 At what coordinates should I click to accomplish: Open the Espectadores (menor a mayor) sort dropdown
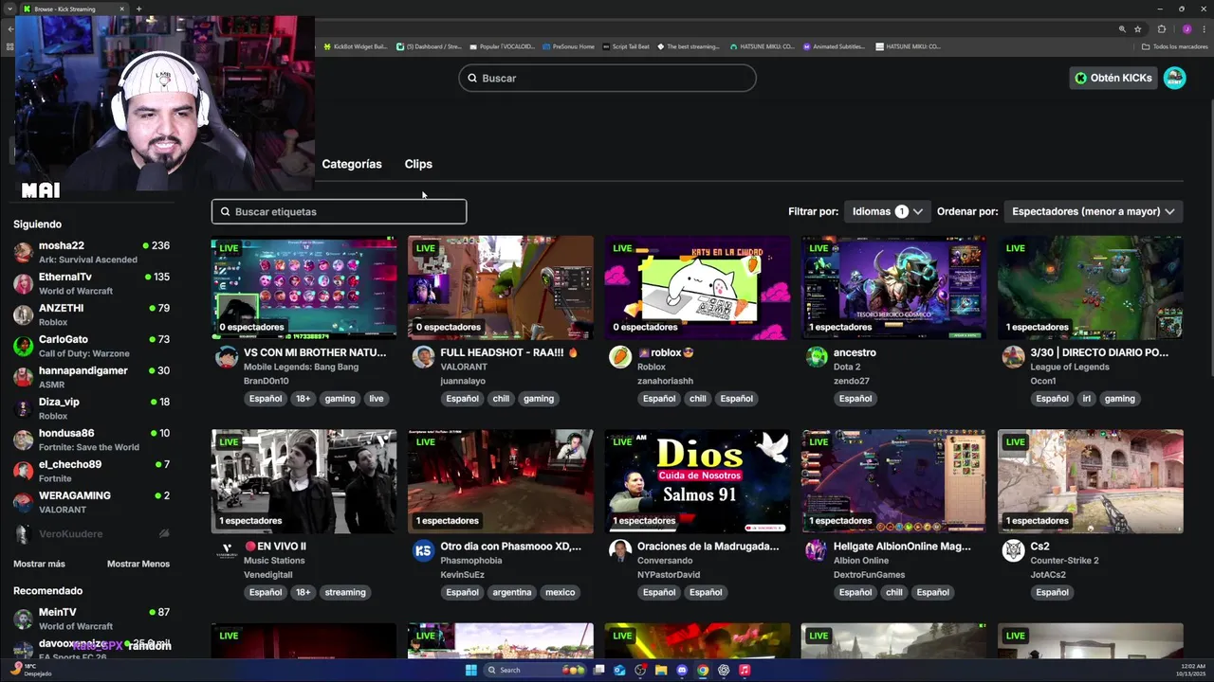pyautogui.click(x=1093, y=211)
